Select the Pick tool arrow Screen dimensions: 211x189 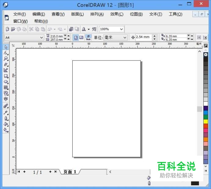[x=6, y=47]
